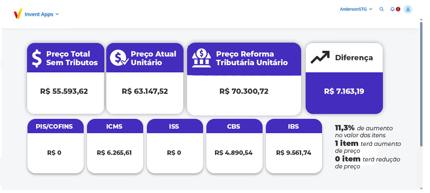Click the scrollbar down arrow
The width and height of the screenshot is (430, 193).
pos(421,188)
